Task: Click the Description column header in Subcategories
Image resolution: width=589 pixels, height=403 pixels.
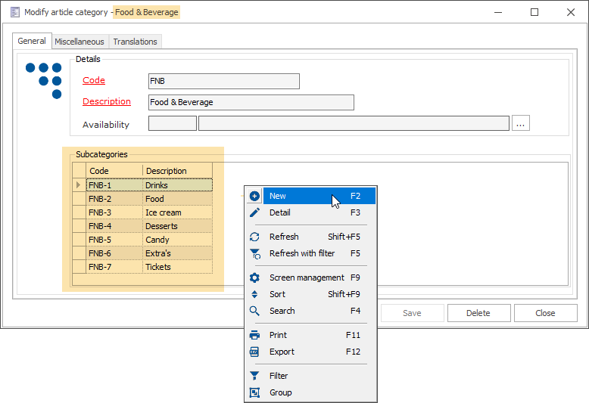Action: [177, 171]
